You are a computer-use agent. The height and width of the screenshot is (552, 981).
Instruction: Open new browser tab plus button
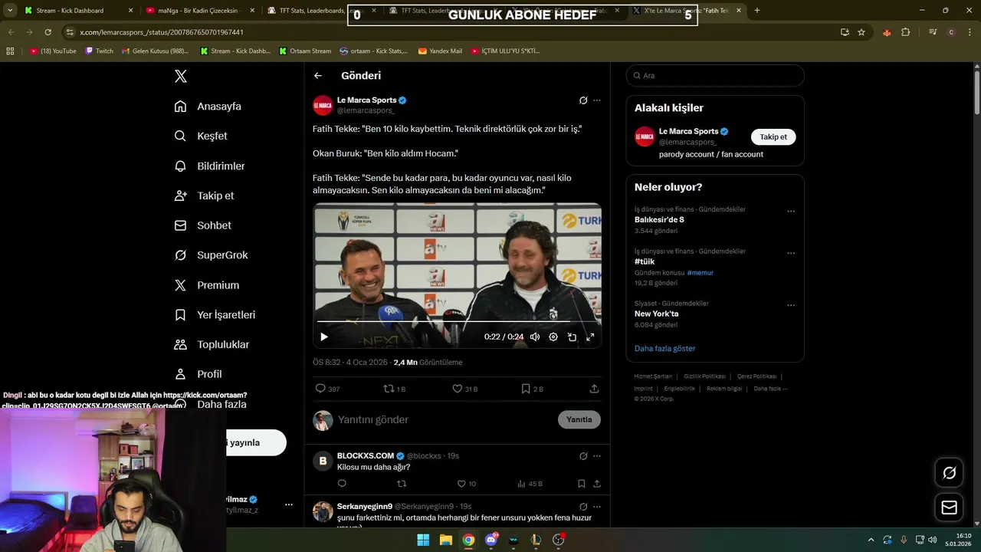757,11
